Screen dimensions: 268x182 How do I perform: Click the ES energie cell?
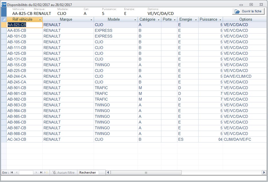[188, 139]
